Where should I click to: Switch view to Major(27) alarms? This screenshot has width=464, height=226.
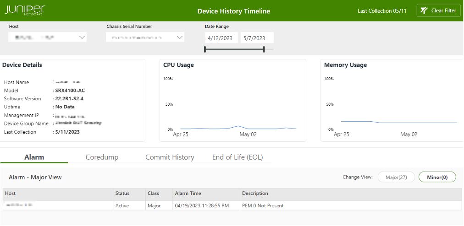(x=396, y=177)
